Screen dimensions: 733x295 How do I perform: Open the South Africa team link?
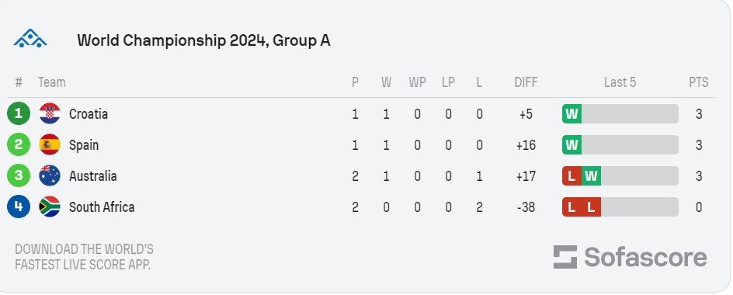(102, 207)
